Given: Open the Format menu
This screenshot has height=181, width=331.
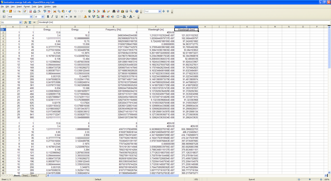Looking at the screenshot, I should (27, 6).
